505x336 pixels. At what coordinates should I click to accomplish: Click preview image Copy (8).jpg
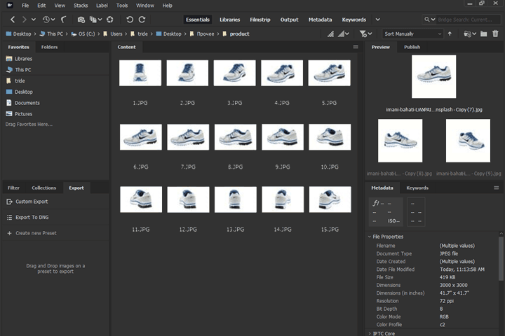(x=400, y=141)
